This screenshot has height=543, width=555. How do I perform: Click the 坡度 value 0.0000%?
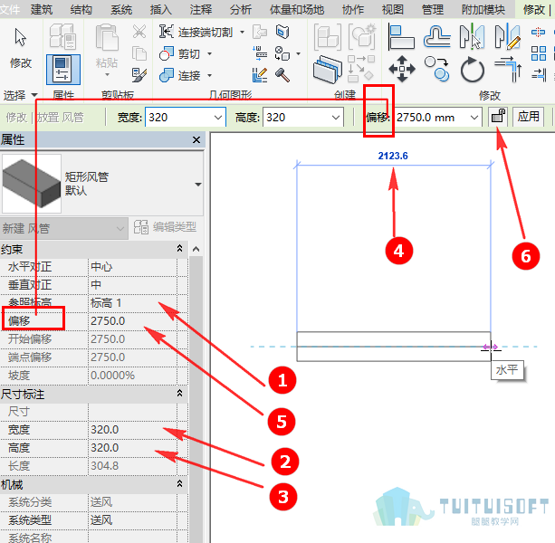tap(132, 376)
